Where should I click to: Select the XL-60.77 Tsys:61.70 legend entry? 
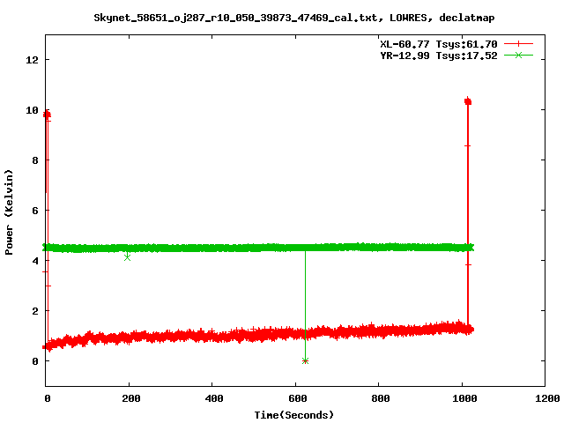pyautogui.click(x=456, y=44)
